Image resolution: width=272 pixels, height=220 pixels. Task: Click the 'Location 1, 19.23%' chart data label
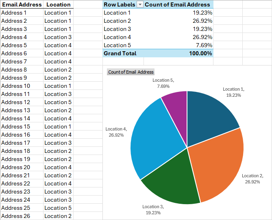point(233,92)
